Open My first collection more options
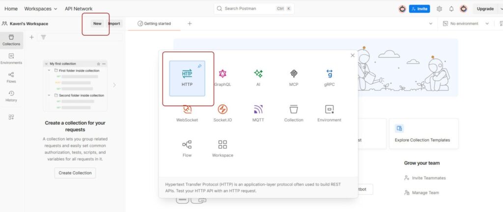This screenshot has height=212, width=503. (104, 64)
